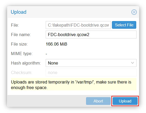The height and width of the screenshot is (113, 146).
Task: Click the 'File:' label
Action: point(15,25)
